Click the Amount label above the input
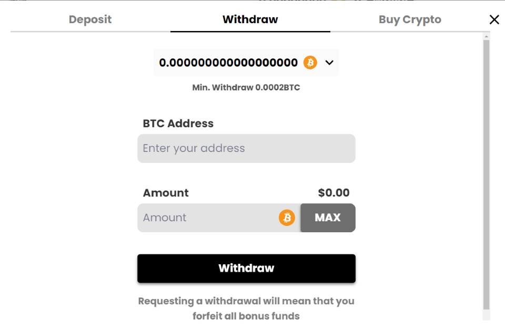 [167, 192]
